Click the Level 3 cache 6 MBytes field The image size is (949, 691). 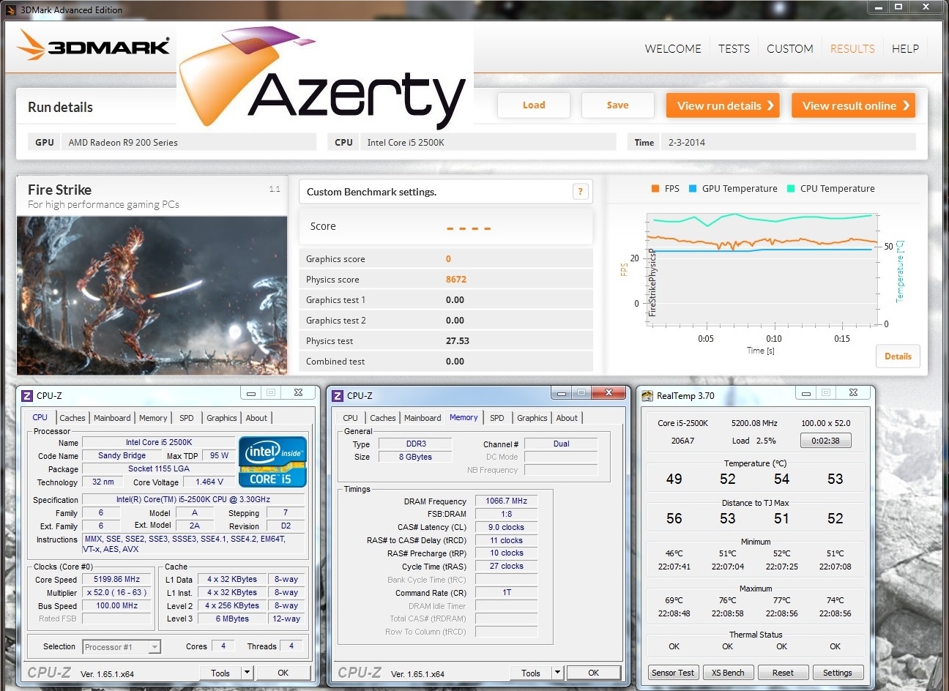tap(232, 619)
